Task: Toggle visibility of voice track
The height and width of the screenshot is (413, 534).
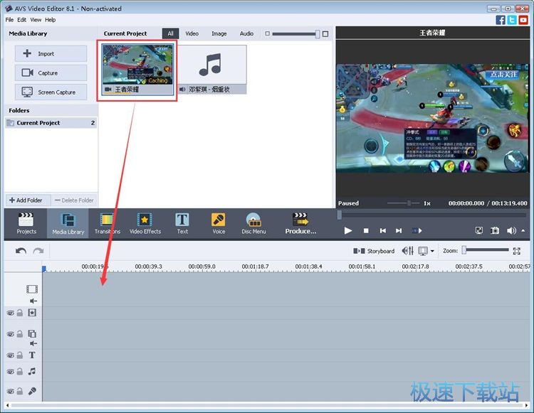Action: 11,391
